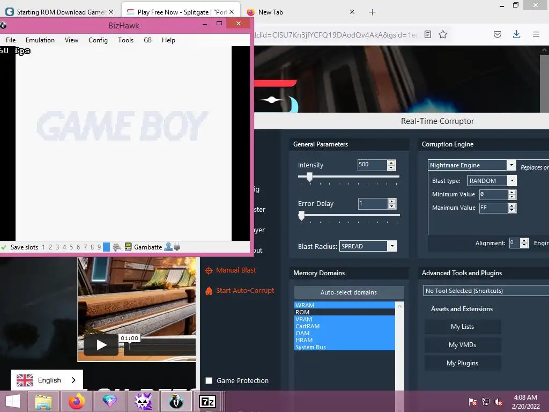Click the user profile icon in BizHawk status bar
This screenshot has width=549, height=412.
pyautogui.click(x=168, y=247)
